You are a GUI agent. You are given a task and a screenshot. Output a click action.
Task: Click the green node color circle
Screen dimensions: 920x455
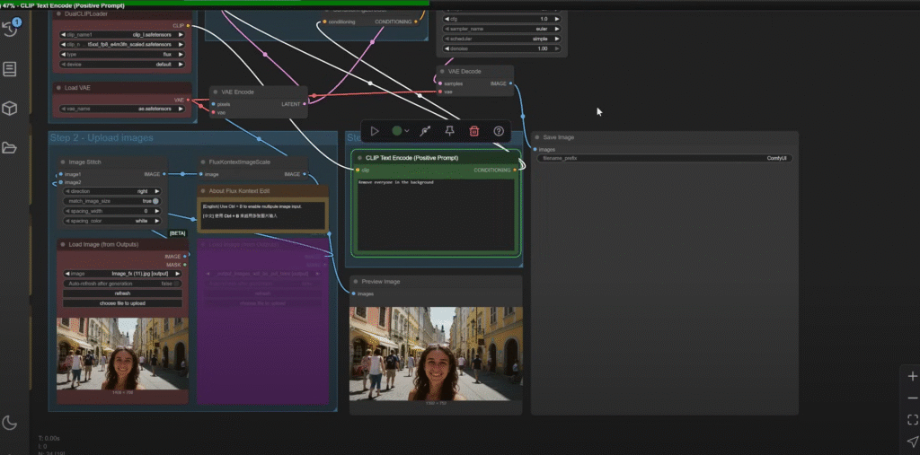[396, 131]
